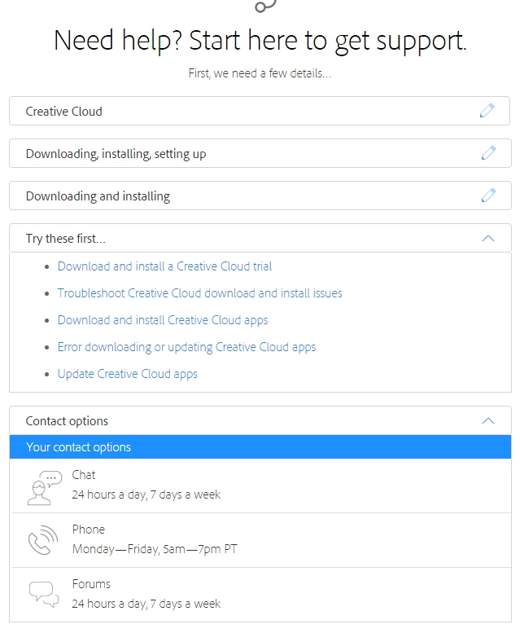Click the Chat agent icon
Viewport: 520px width, 633px height.
[x=43, y=486]
